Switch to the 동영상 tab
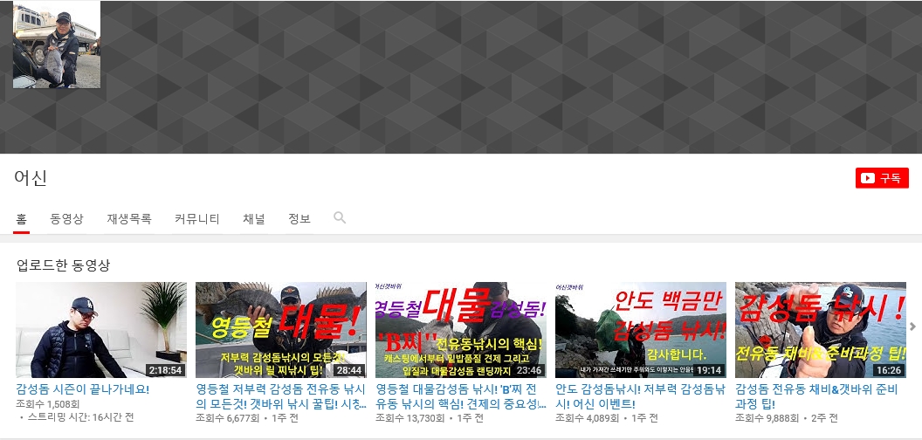The image size is (922, 440). coord(67,219)
